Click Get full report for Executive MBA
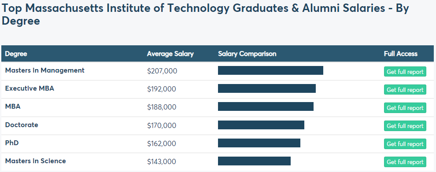The image size is (436, 172). point(405,89)
